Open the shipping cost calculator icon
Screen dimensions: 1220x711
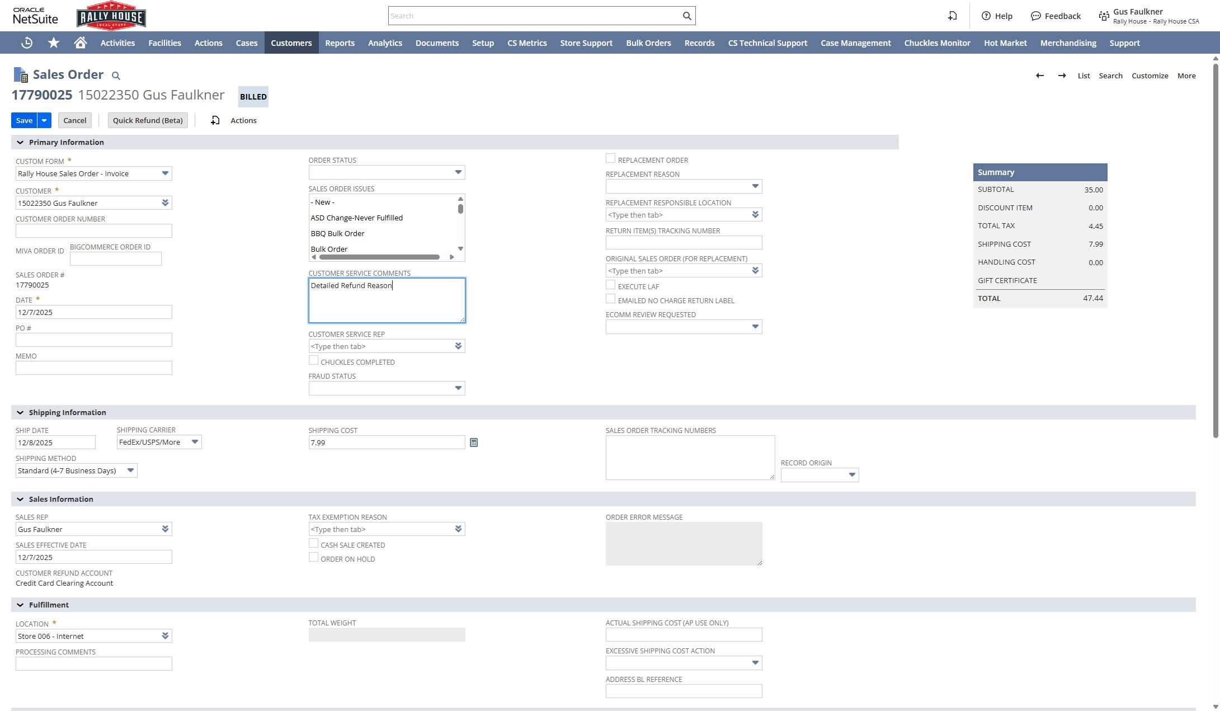pyautogui.click(x=474, y=442)
